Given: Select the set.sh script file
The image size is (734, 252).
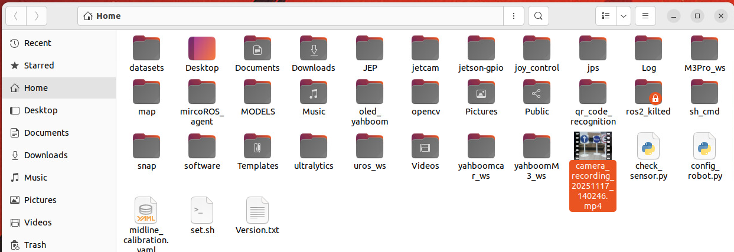Looking at the screenshot, I should point(202,210).
